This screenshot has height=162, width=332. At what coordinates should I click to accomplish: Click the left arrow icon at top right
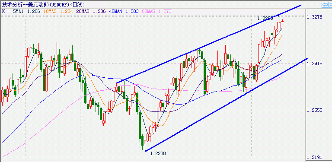pyautogui.click(x=325, y=5)
